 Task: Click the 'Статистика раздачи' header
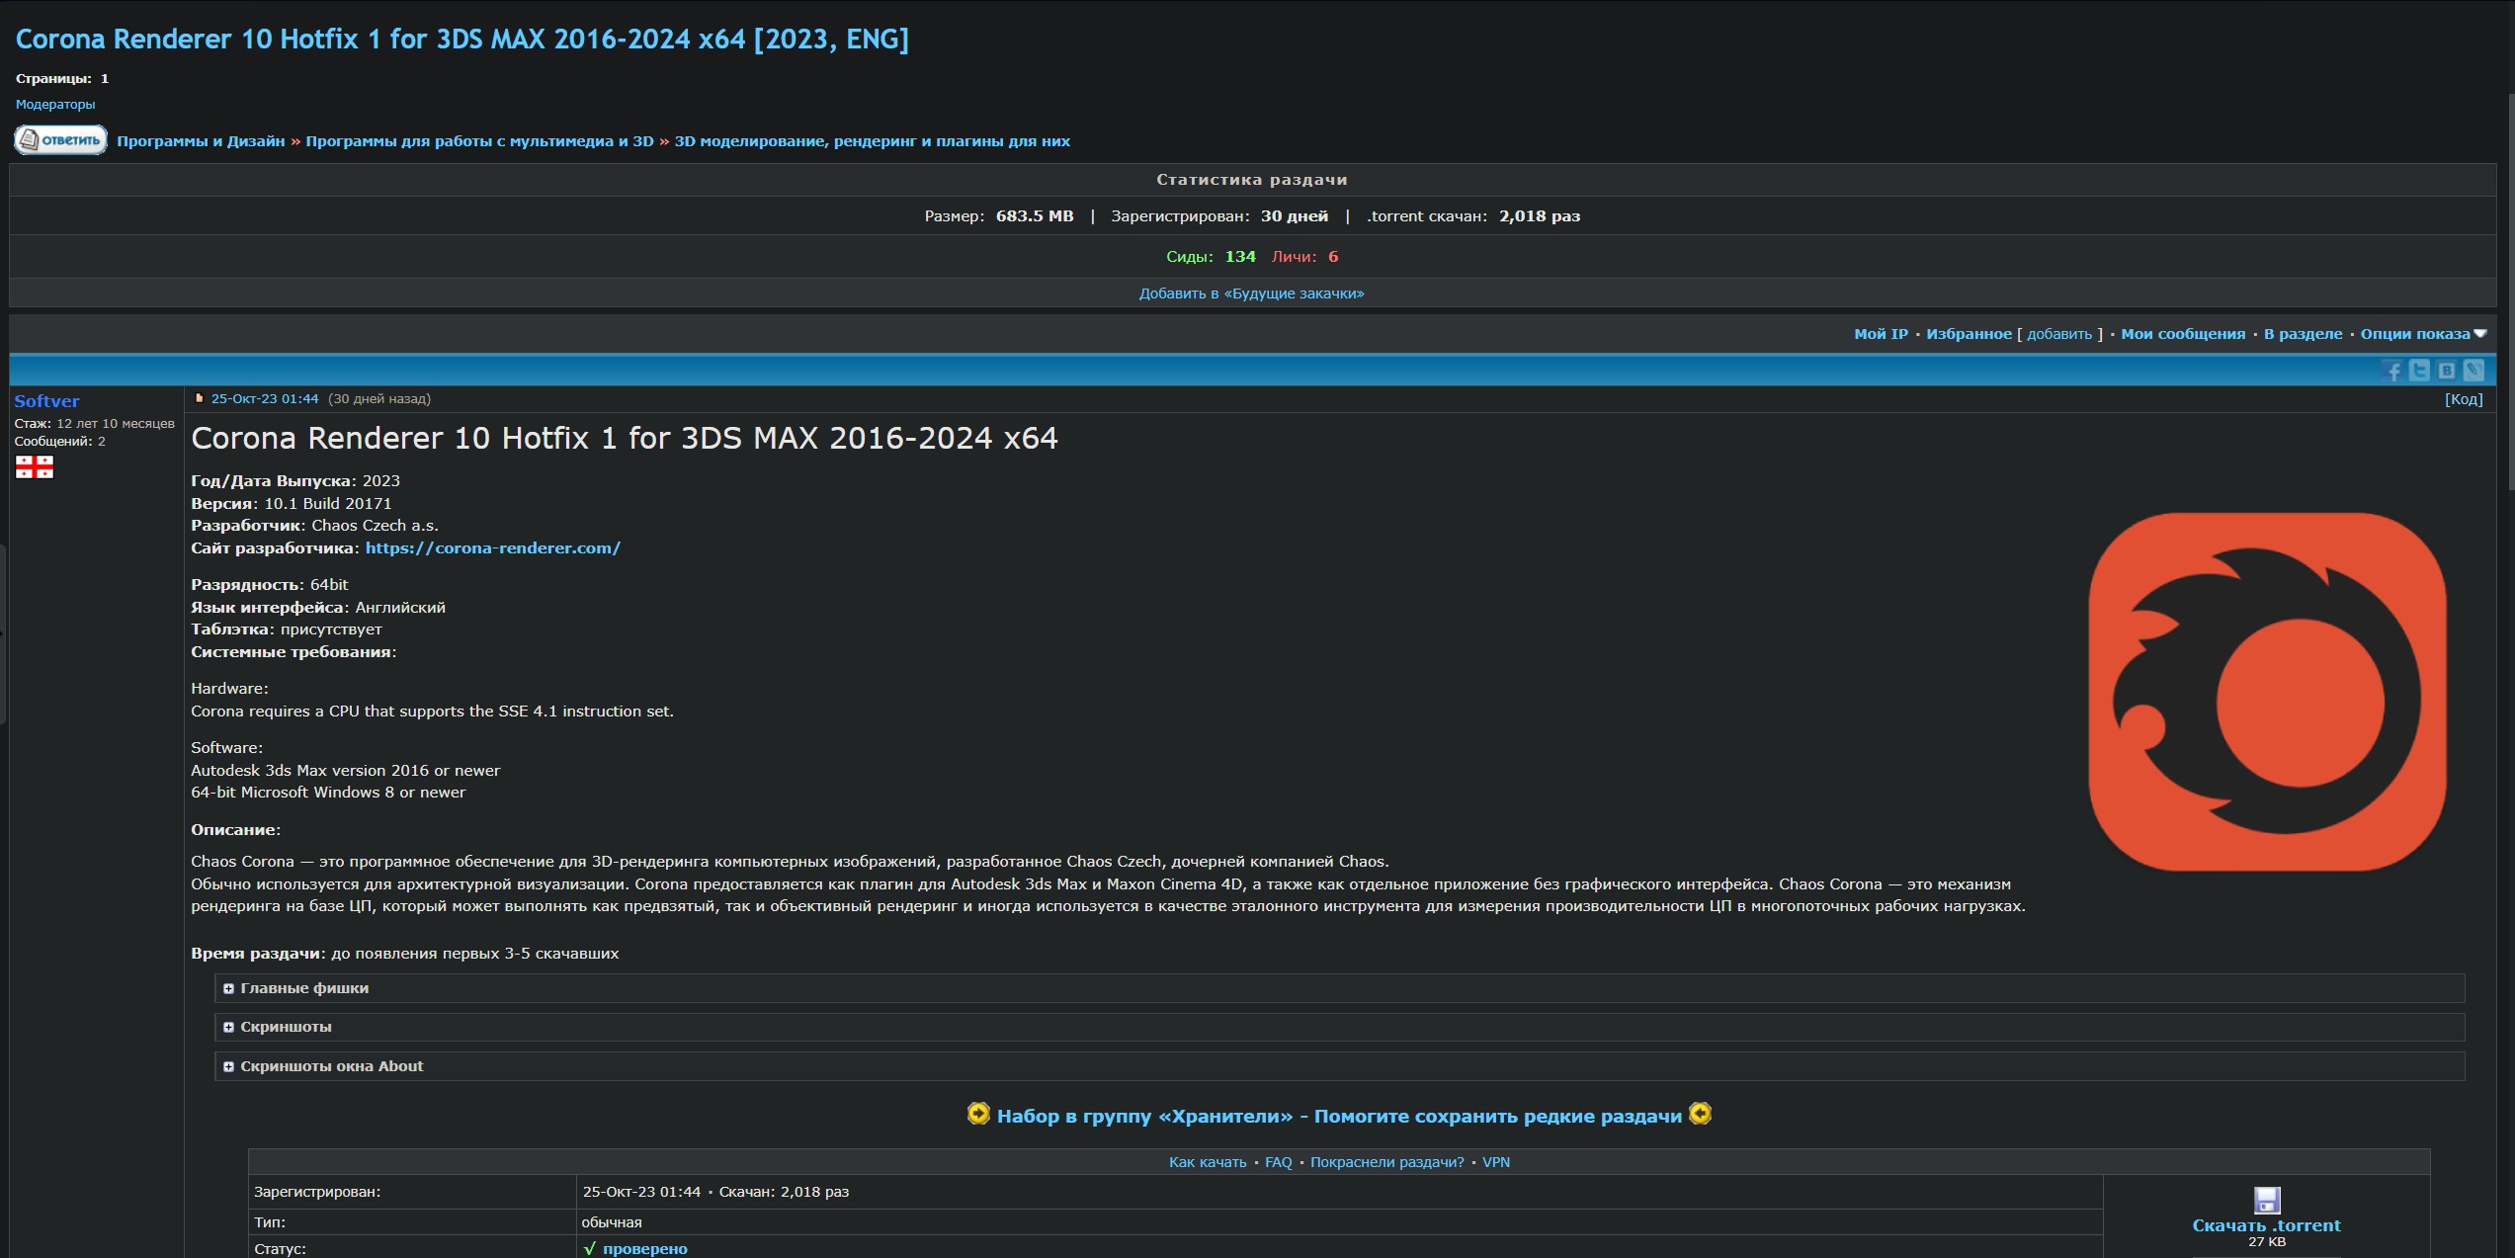point(1252,180)
